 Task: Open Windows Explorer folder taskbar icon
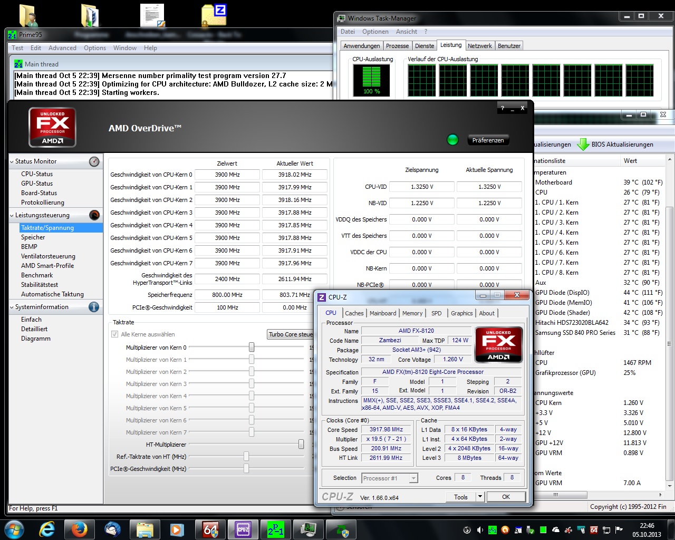coord(144,529)
